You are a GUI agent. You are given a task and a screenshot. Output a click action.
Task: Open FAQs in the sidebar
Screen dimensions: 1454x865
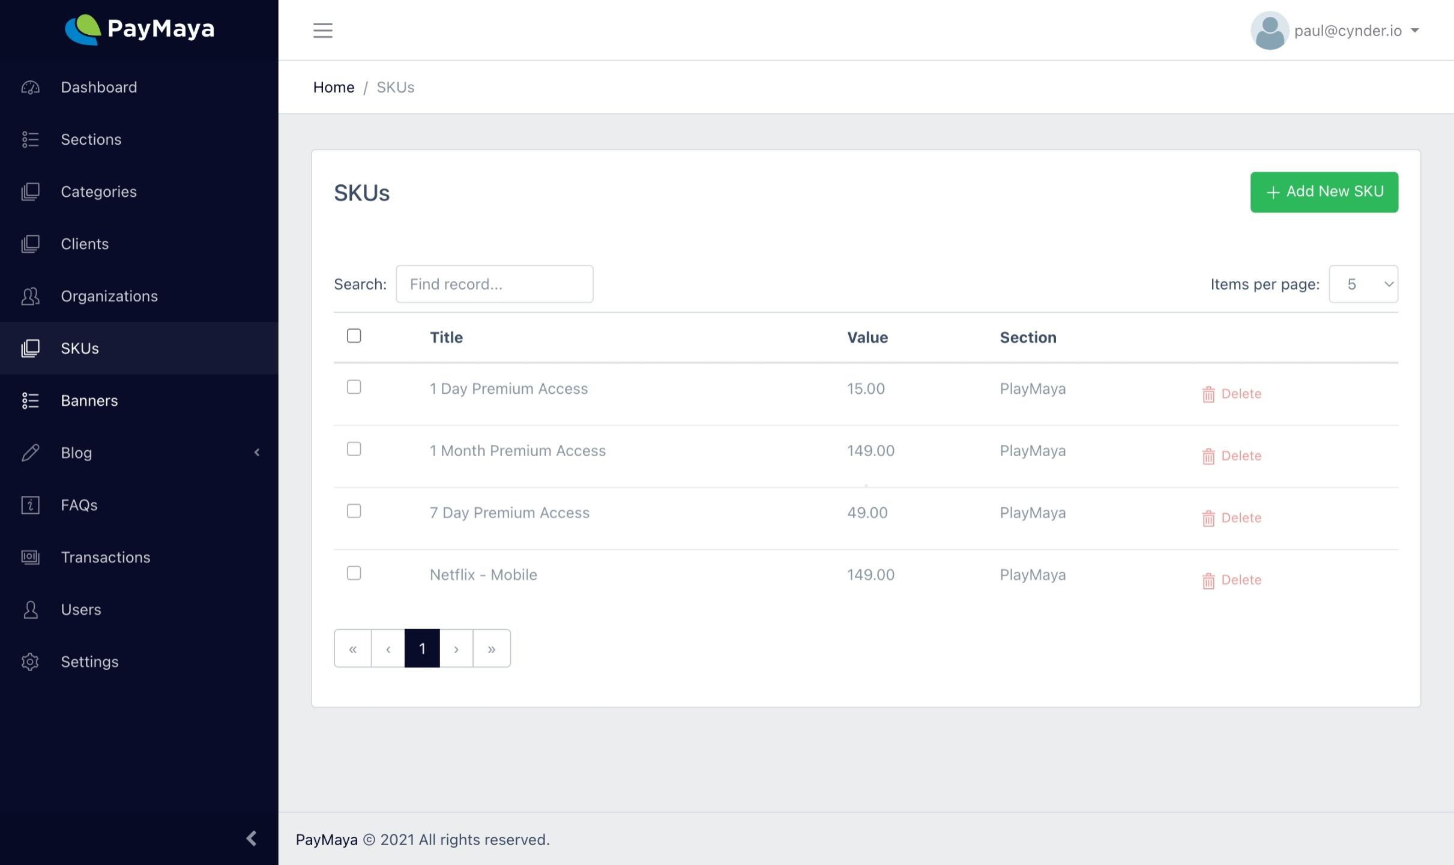tap(79, 505)
